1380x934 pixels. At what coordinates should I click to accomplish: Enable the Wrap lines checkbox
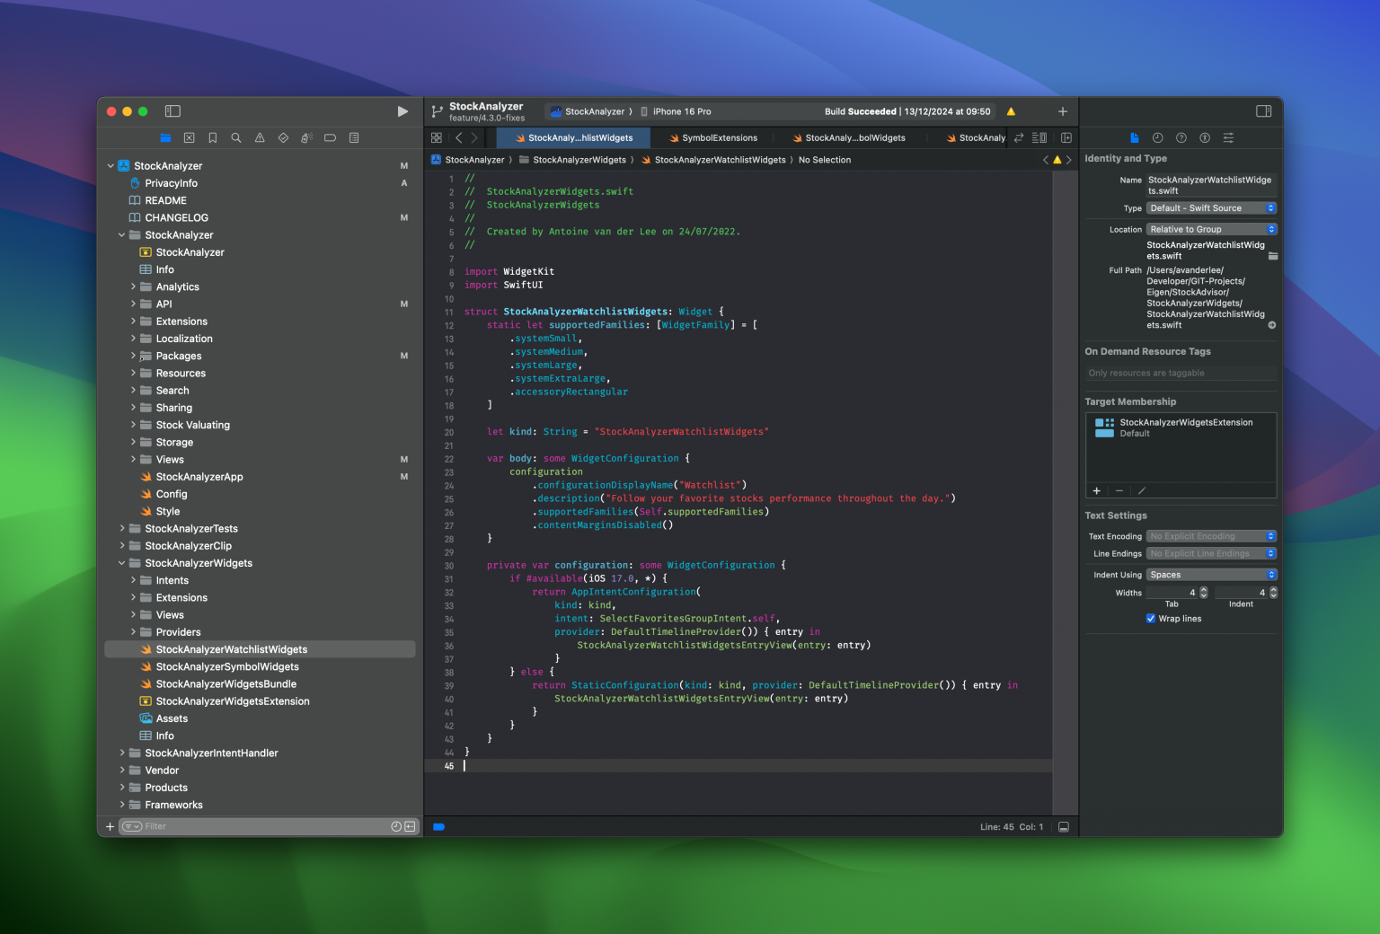(1151, 618)
